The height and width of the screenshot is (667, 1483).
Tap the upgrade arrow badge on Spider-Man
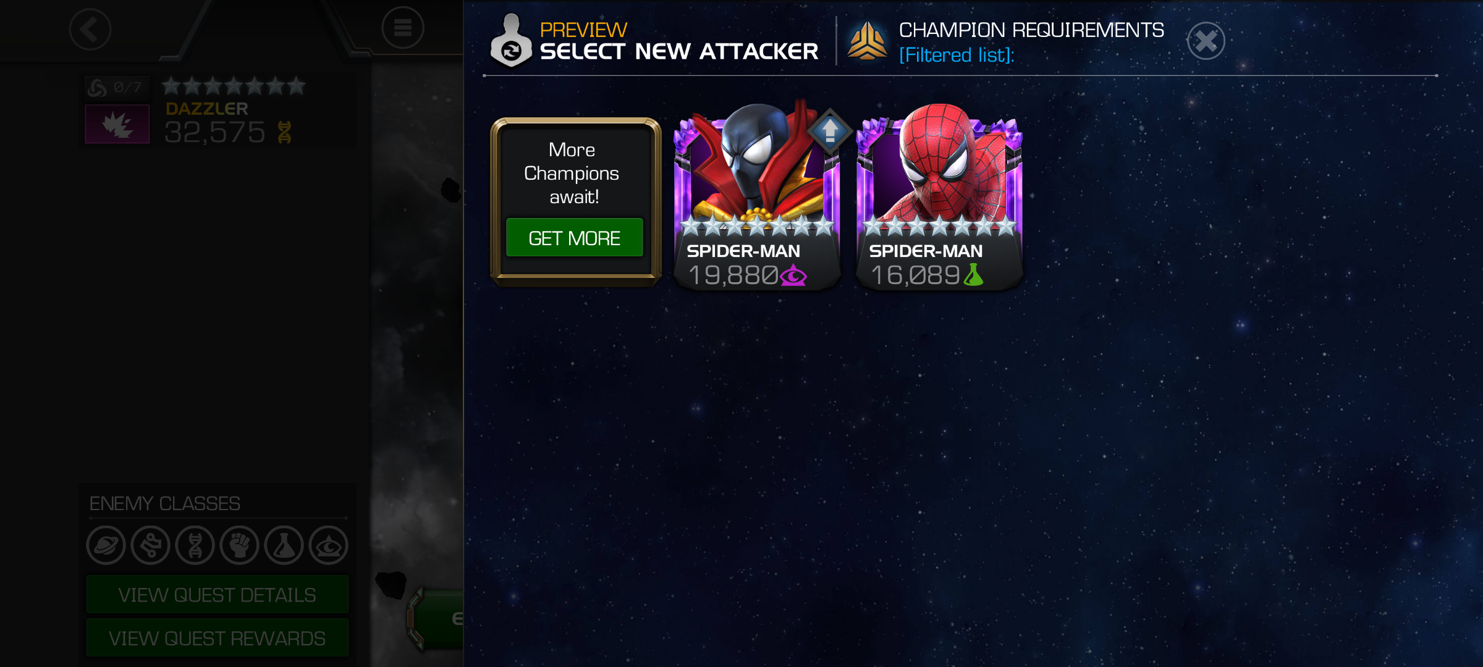(x=830, y=131)
